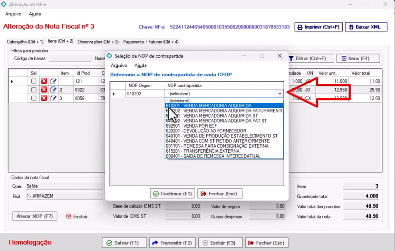
Task: Click the Alterar NOP (F7) button
Action: [x=35, y=216]
